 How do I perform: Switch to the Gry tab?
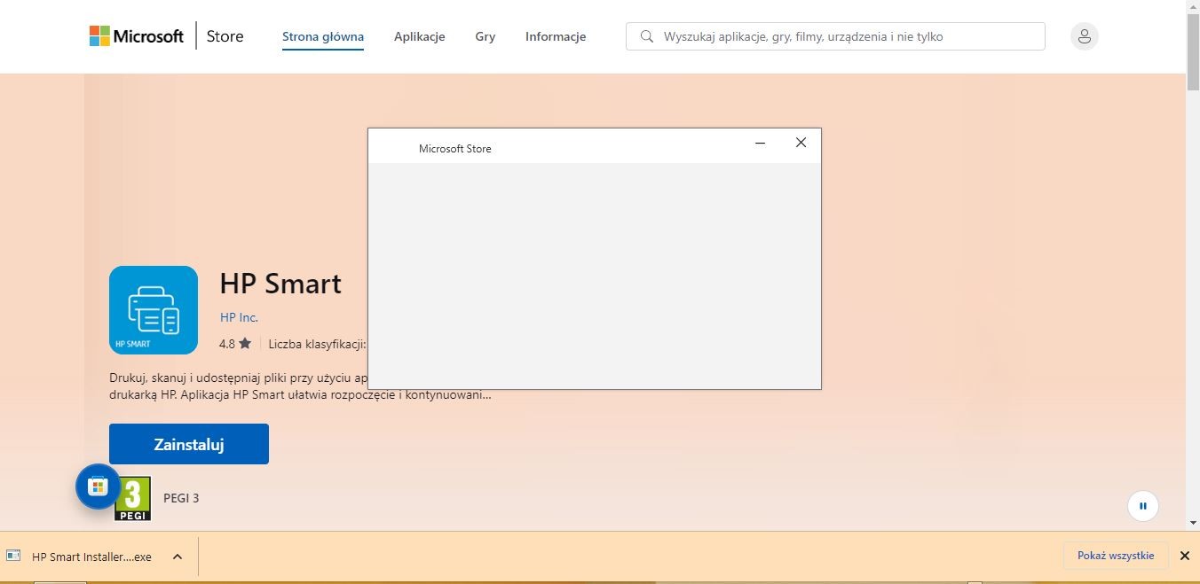485,36
